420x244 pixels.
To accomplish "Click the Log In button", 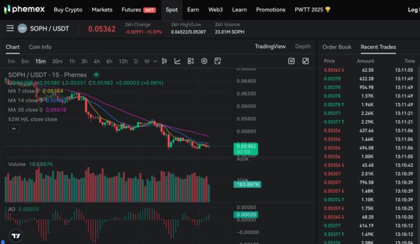I will 414,10.
